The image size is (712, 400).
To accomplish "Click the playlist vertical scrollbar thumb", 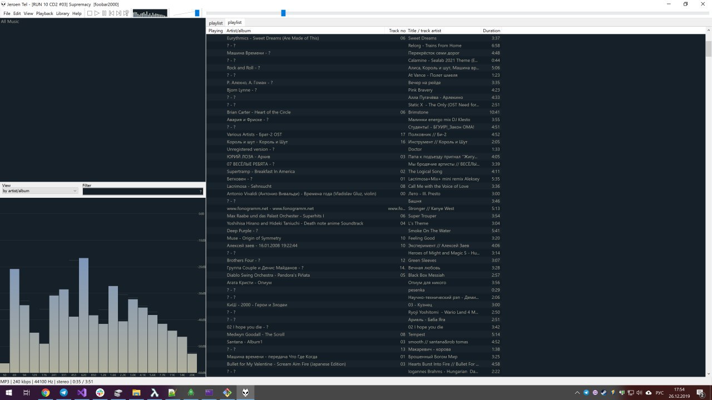I will [709, 49].
